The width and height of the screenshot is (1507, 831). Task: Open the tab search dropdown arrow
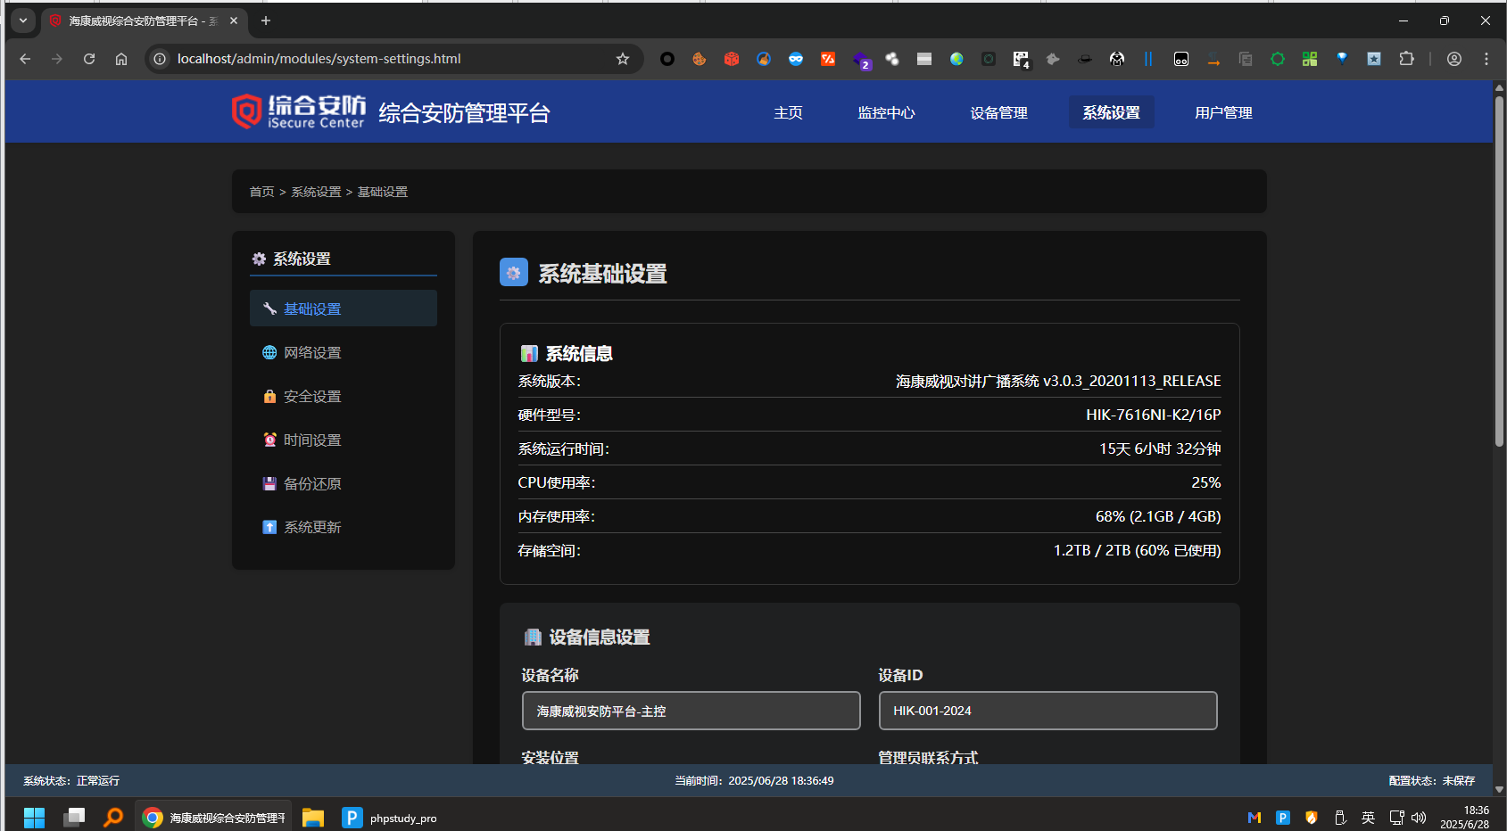[23, 21]
